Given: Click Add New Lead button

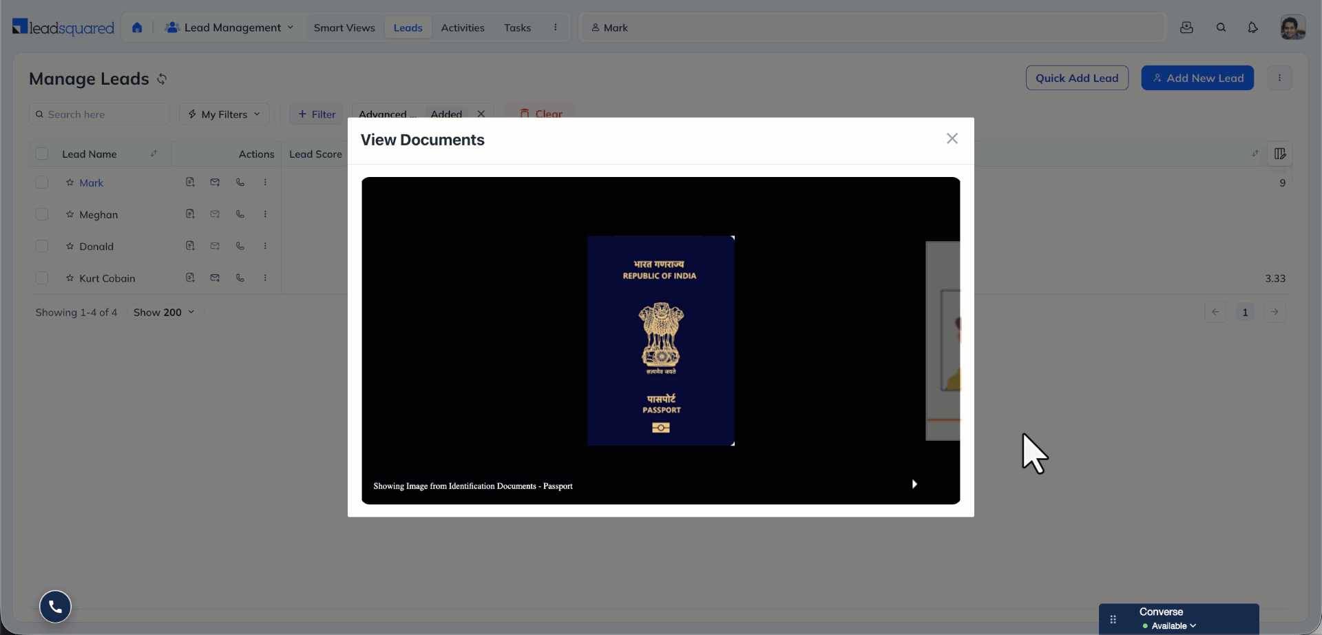Looking at the screenshot, I should click(x=1197, y=78).
